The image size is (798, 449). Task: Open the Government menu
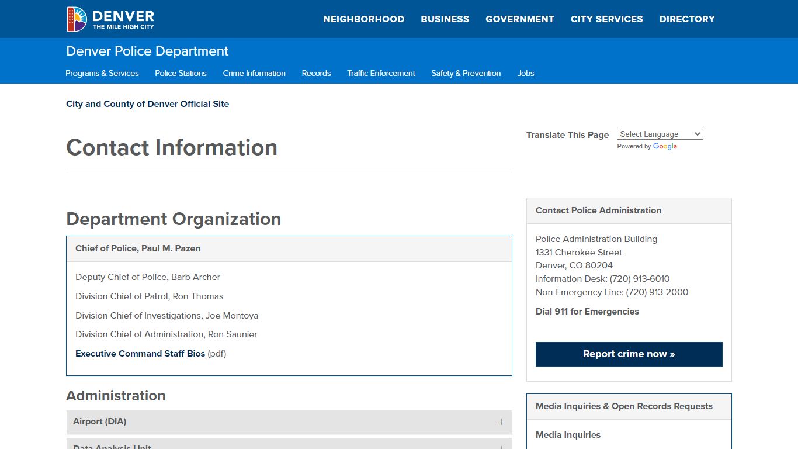pos(519,19)
